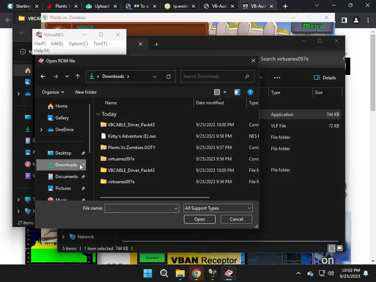
Task: Open File Explorer from taskbar
Action: (x=180, y=273)
